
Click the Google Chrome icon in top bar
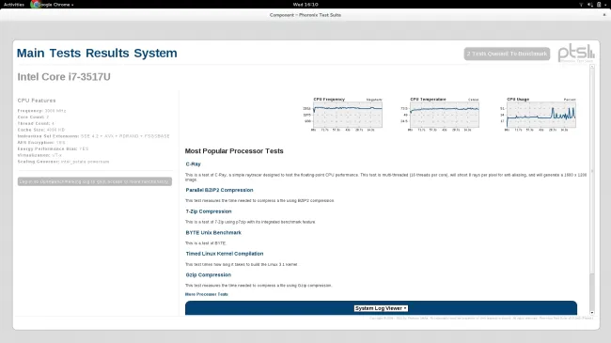pos(35,5)
